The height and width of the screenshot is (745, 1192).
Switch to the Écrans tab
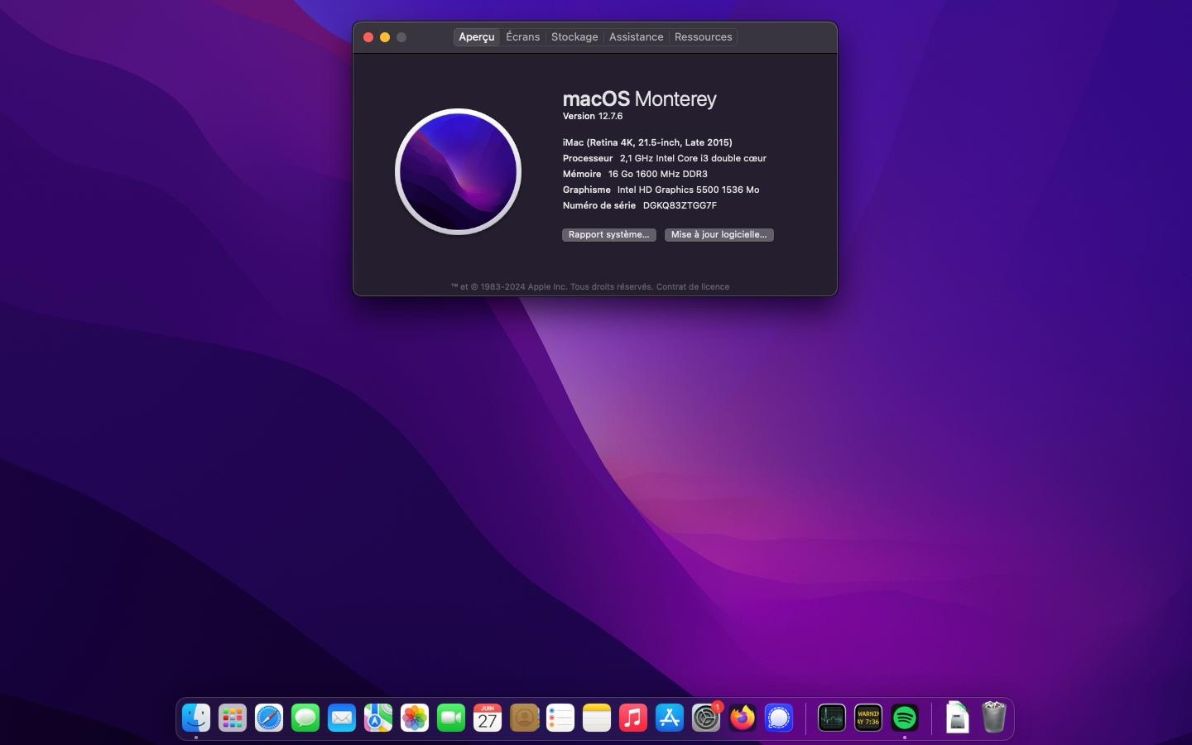523,37
